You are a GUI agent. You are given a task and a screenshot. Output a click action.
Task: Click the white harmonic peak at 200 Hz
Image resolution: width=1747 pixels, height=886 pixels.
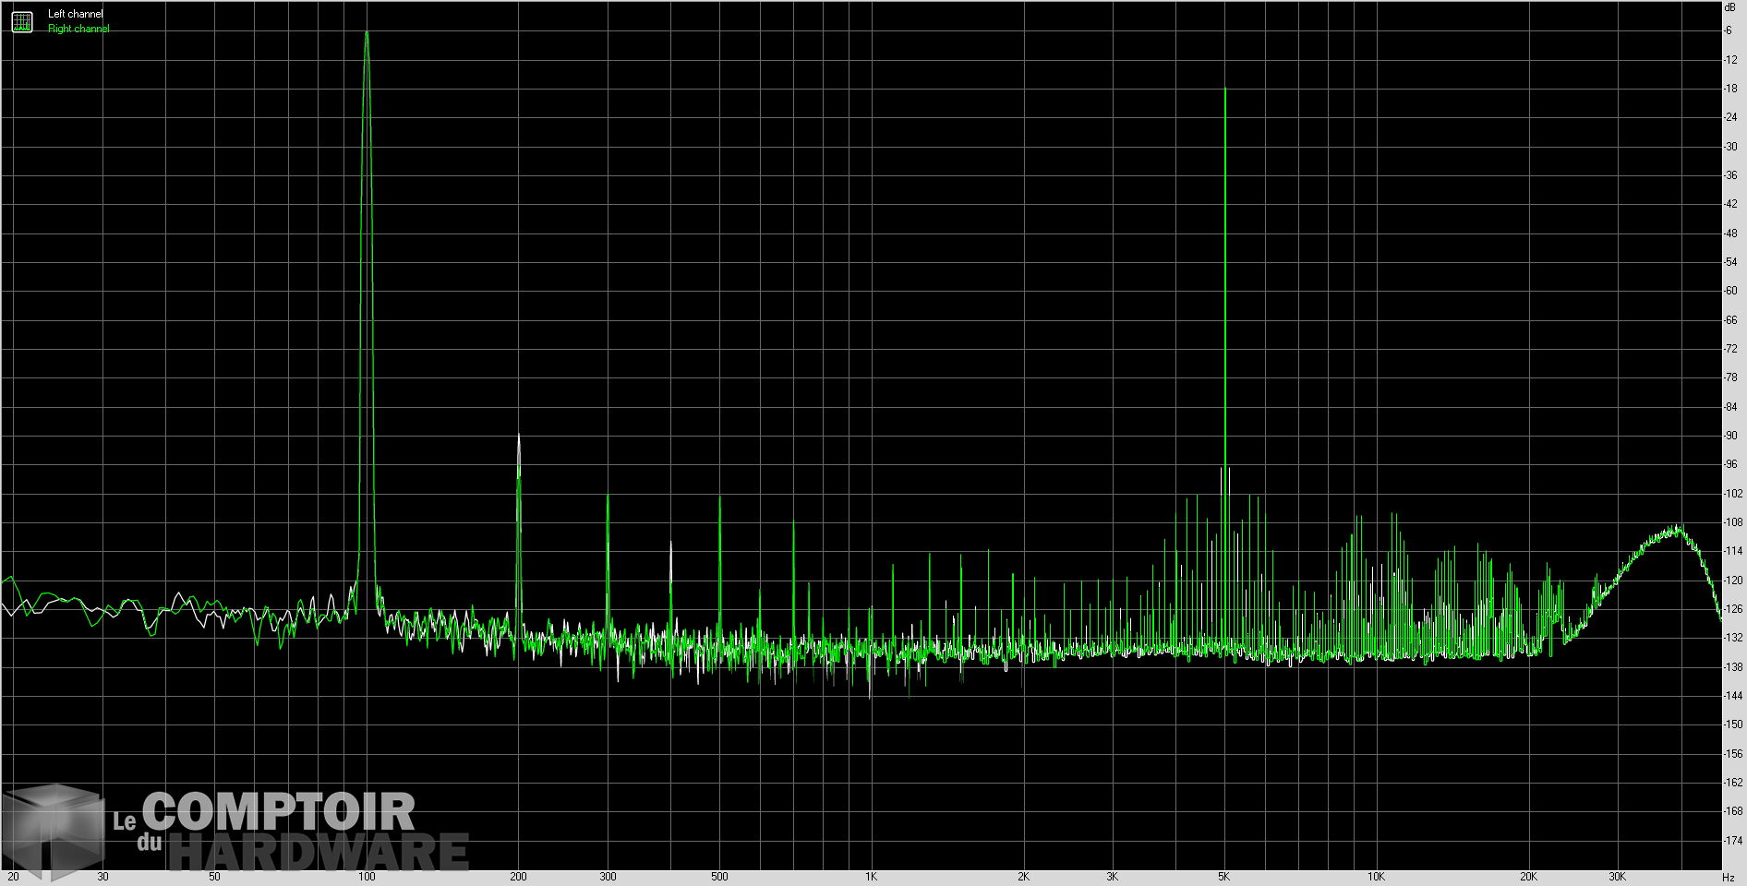[518, 436]
